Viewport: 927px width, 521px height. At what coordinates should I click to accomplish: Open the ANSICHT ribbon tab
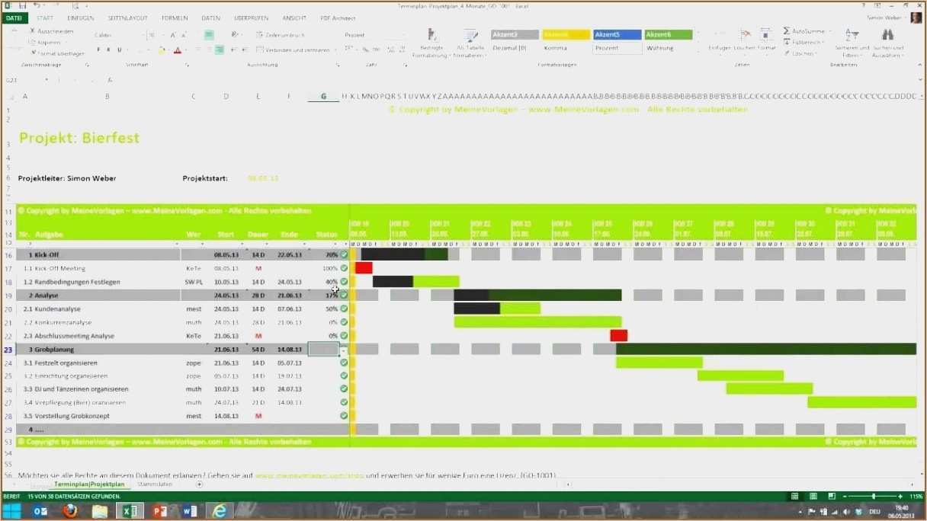click(294, 18)
